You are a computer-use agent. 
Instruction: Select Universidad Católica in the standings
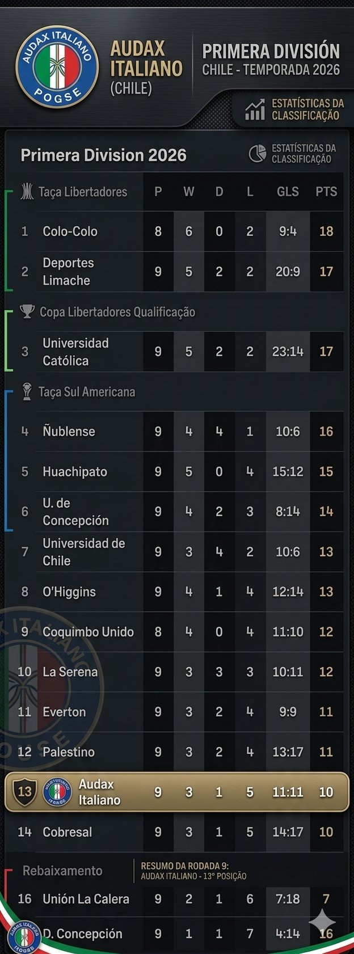pos(75,352)
